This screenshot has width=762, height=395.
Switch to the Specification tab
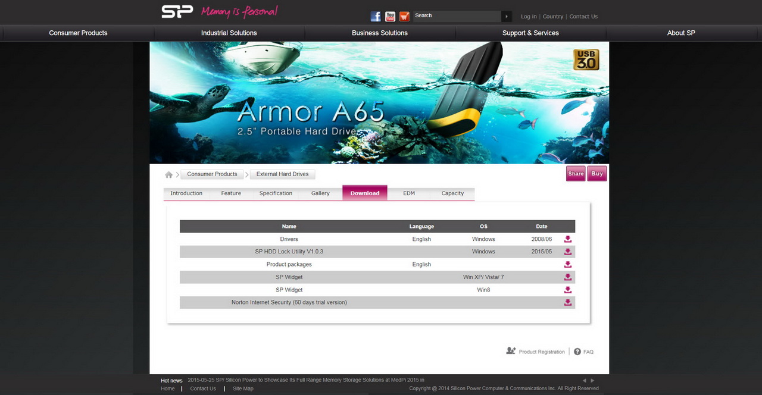coord(276,193)
